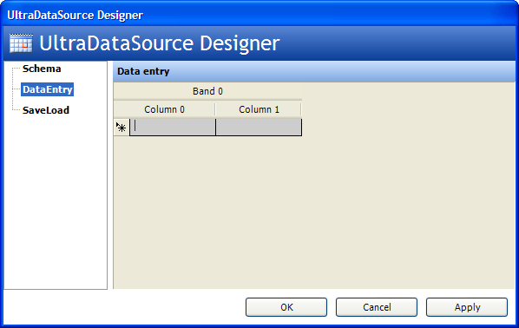This screenshot has width=519, height=328.
Task: Click the UltraDataSource Designer calendar icon
Action: pyautogui.click(x=21, y=43)
